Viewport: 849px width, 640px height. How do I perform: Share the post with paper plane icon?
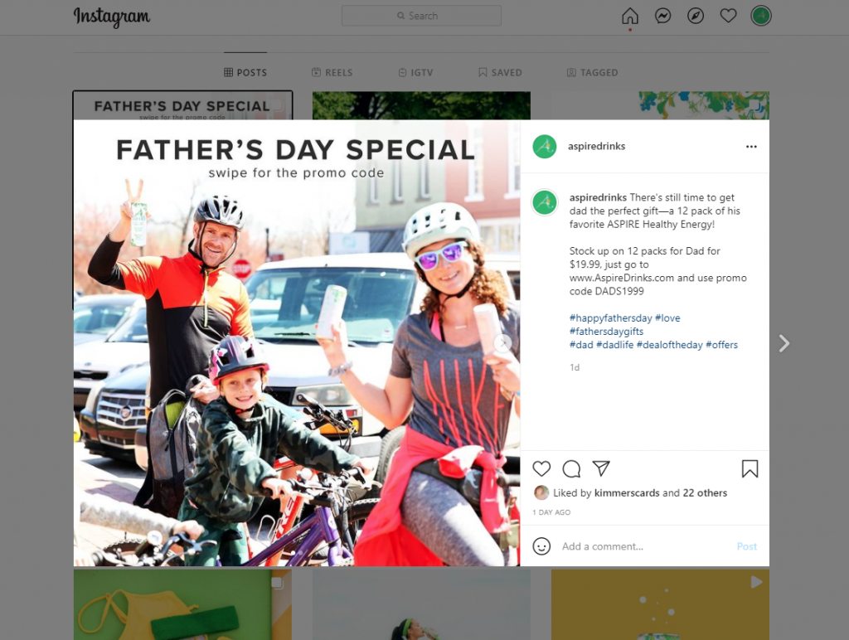click(601, 468)
